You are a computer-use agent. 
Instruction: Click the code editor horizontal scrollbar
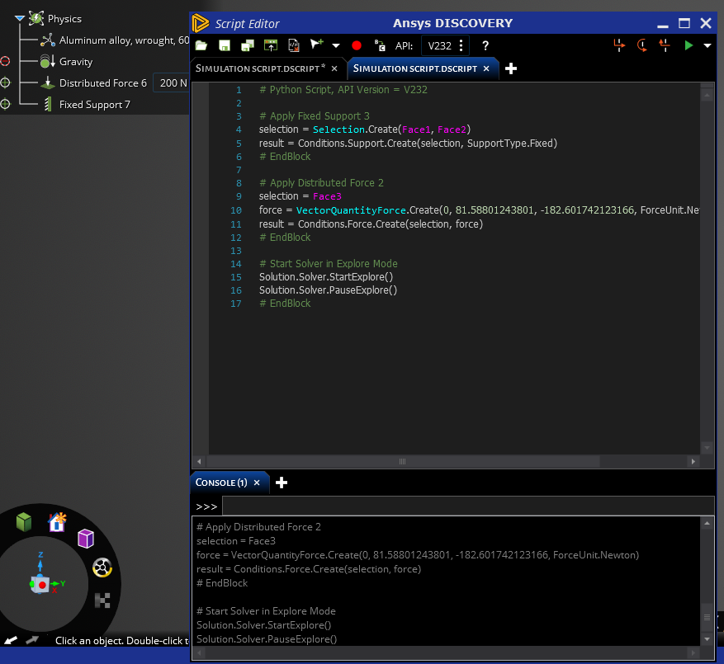click(x=403, y=461)
